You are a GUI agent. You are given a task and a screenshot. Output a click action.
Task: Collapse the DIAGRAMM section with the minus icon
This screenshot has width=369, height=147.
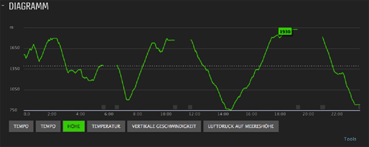[x=3, y=6]
